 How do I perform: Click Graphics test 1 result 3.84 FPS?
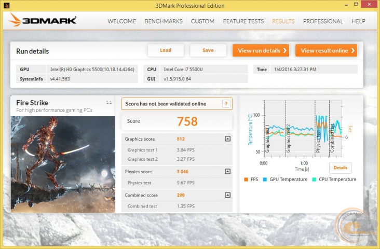pos(185,150)
